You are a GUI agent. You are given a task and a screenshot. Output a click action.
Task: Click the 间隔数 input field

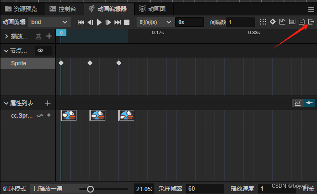pyautogui.click(x=241, y=22)
